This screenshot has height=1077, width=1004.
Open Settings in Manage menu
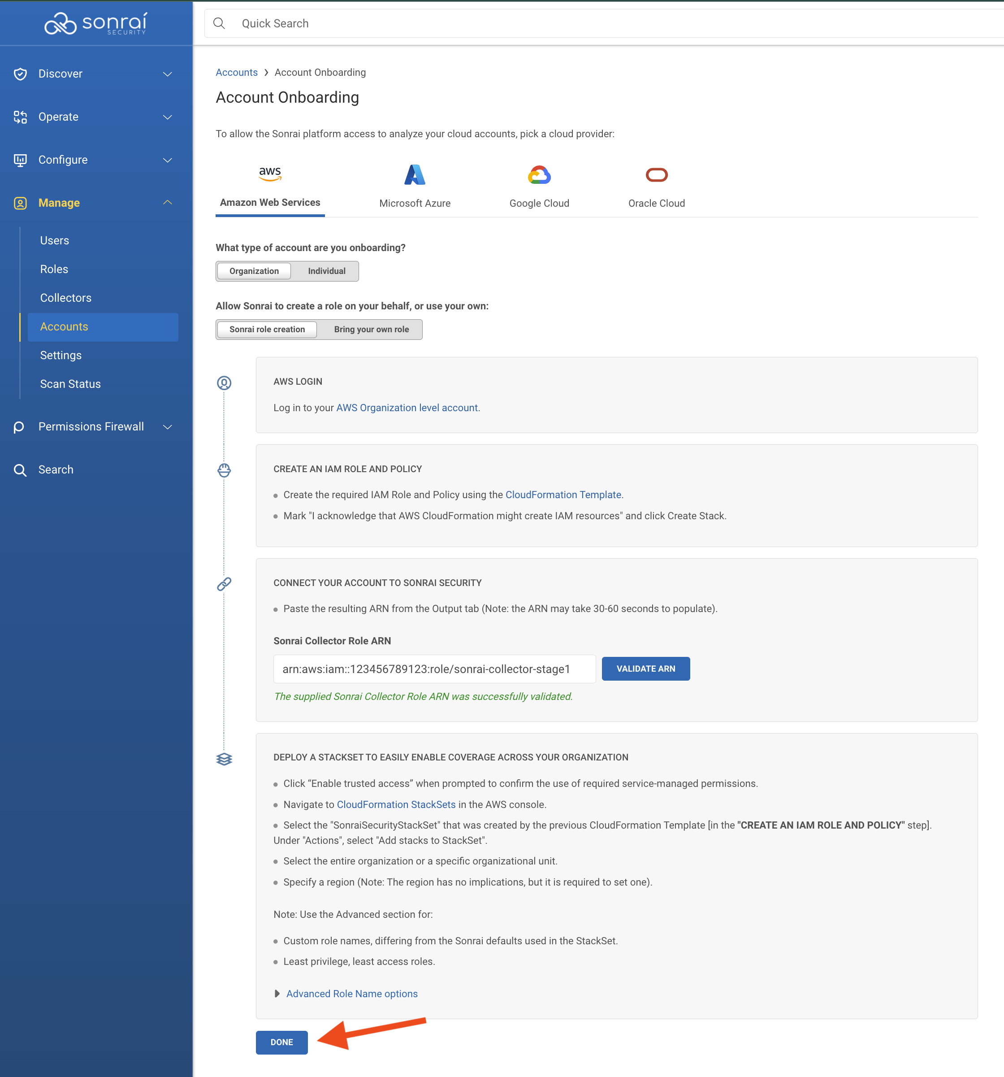click(x=61, y=356)
